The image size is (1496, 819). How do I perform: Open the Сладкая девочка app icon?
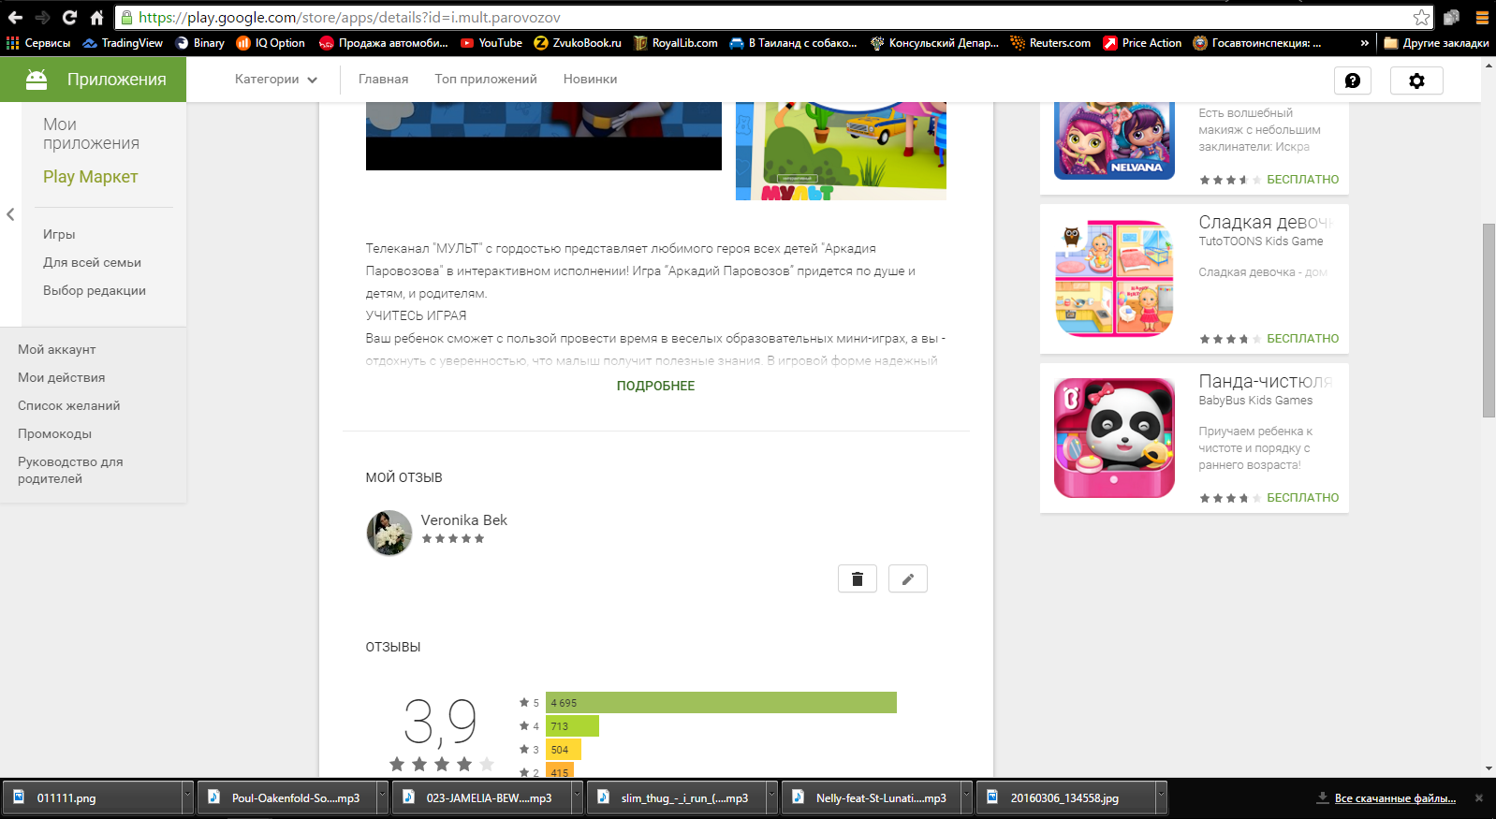click(1114, 279)
